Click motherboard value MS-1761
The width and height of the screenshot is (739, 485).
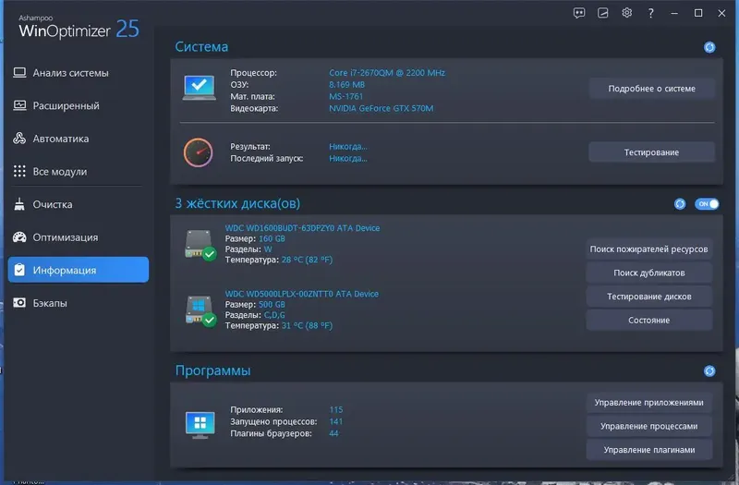345,97
